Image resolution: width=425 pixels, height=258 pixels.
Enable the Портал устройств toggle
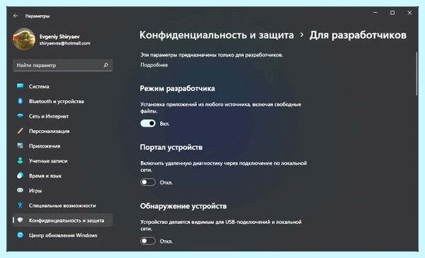[x=148, y=182]
